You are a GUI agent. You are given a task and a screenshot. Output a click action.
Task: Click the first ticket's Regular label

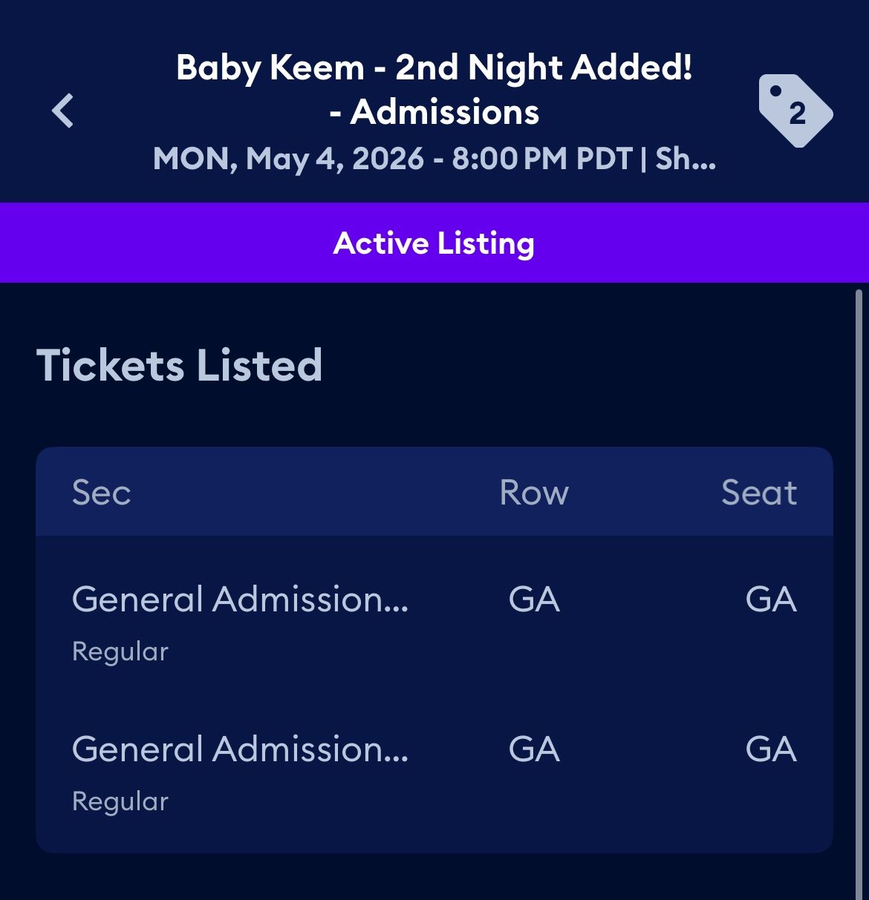[120, 651]
